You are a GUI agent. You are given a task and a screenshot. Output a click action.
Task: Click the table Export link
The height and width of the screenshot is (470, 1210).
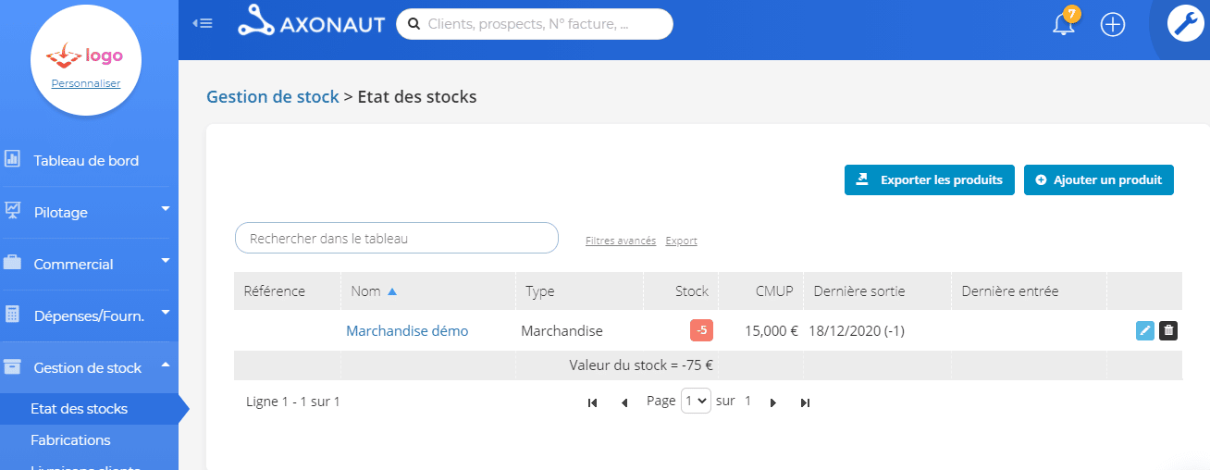click(x=682, y=241)
